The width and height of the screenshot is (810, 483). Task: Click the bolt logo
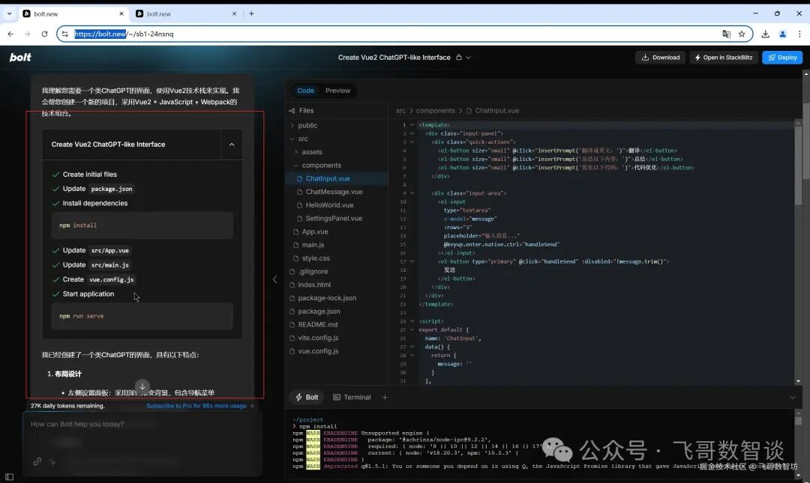pyautogui.click(x=20, y=57)
